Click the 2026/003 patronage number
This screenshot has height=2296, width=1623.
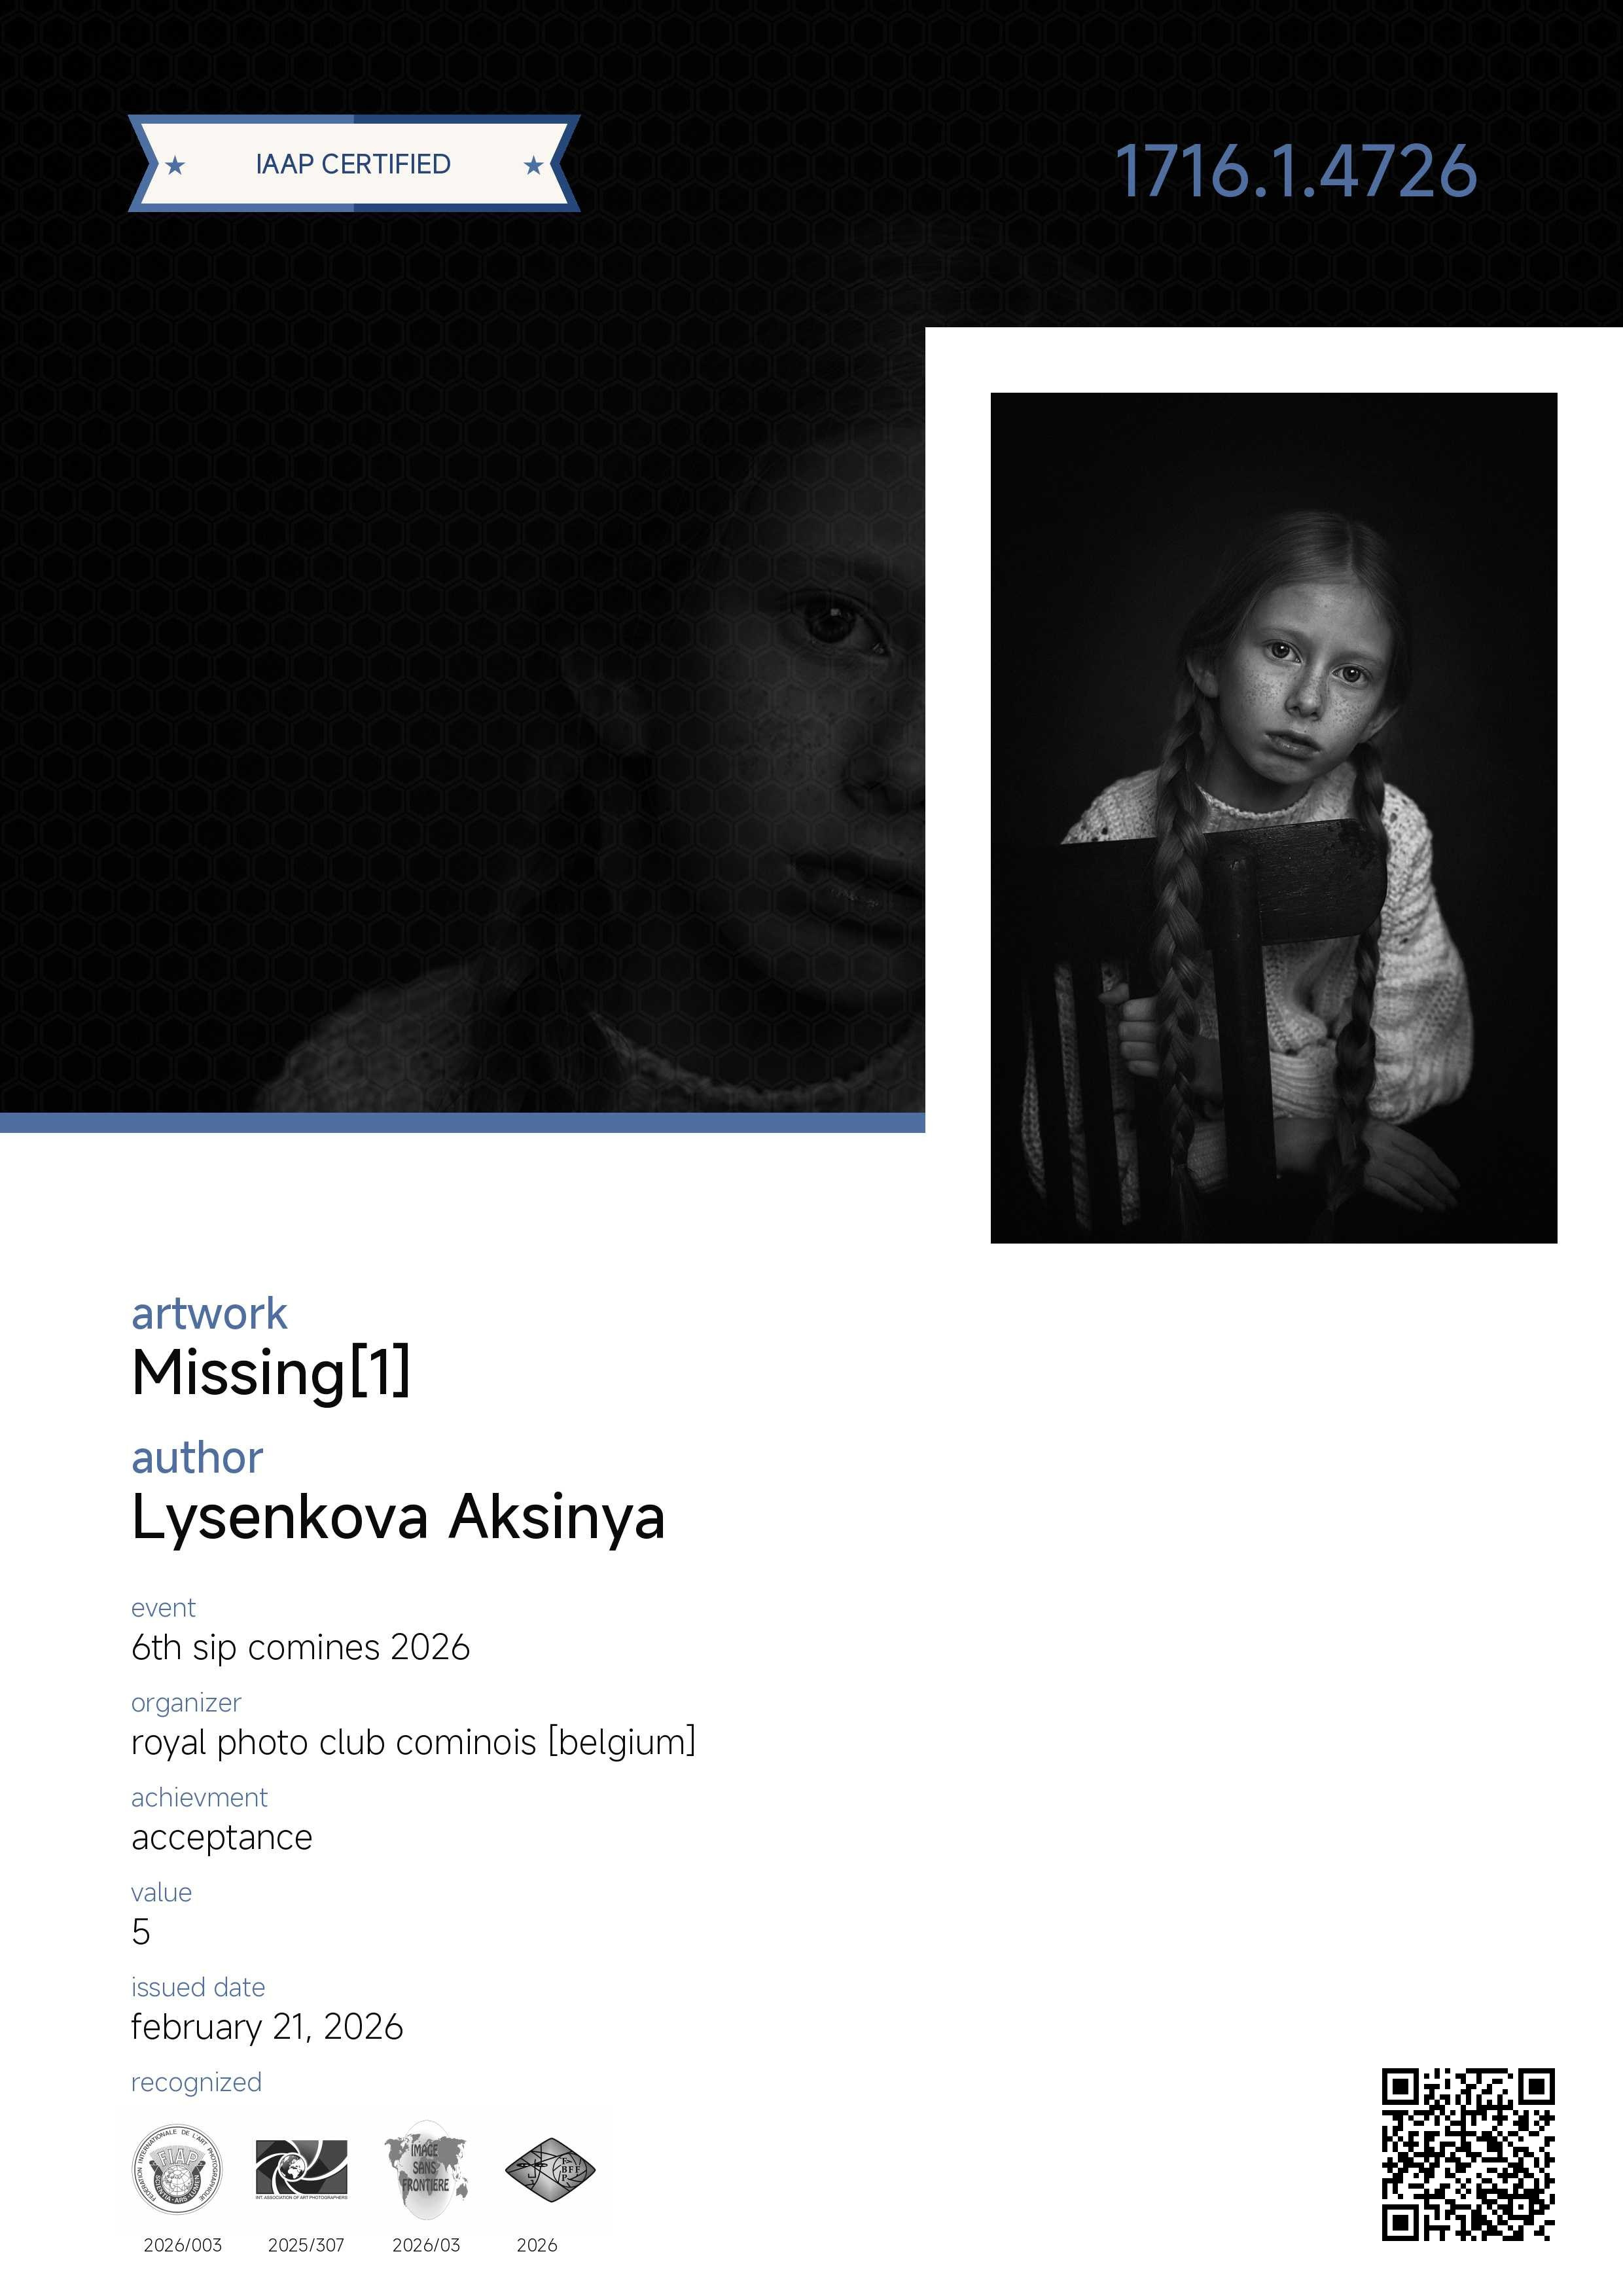coord(182,2245)
